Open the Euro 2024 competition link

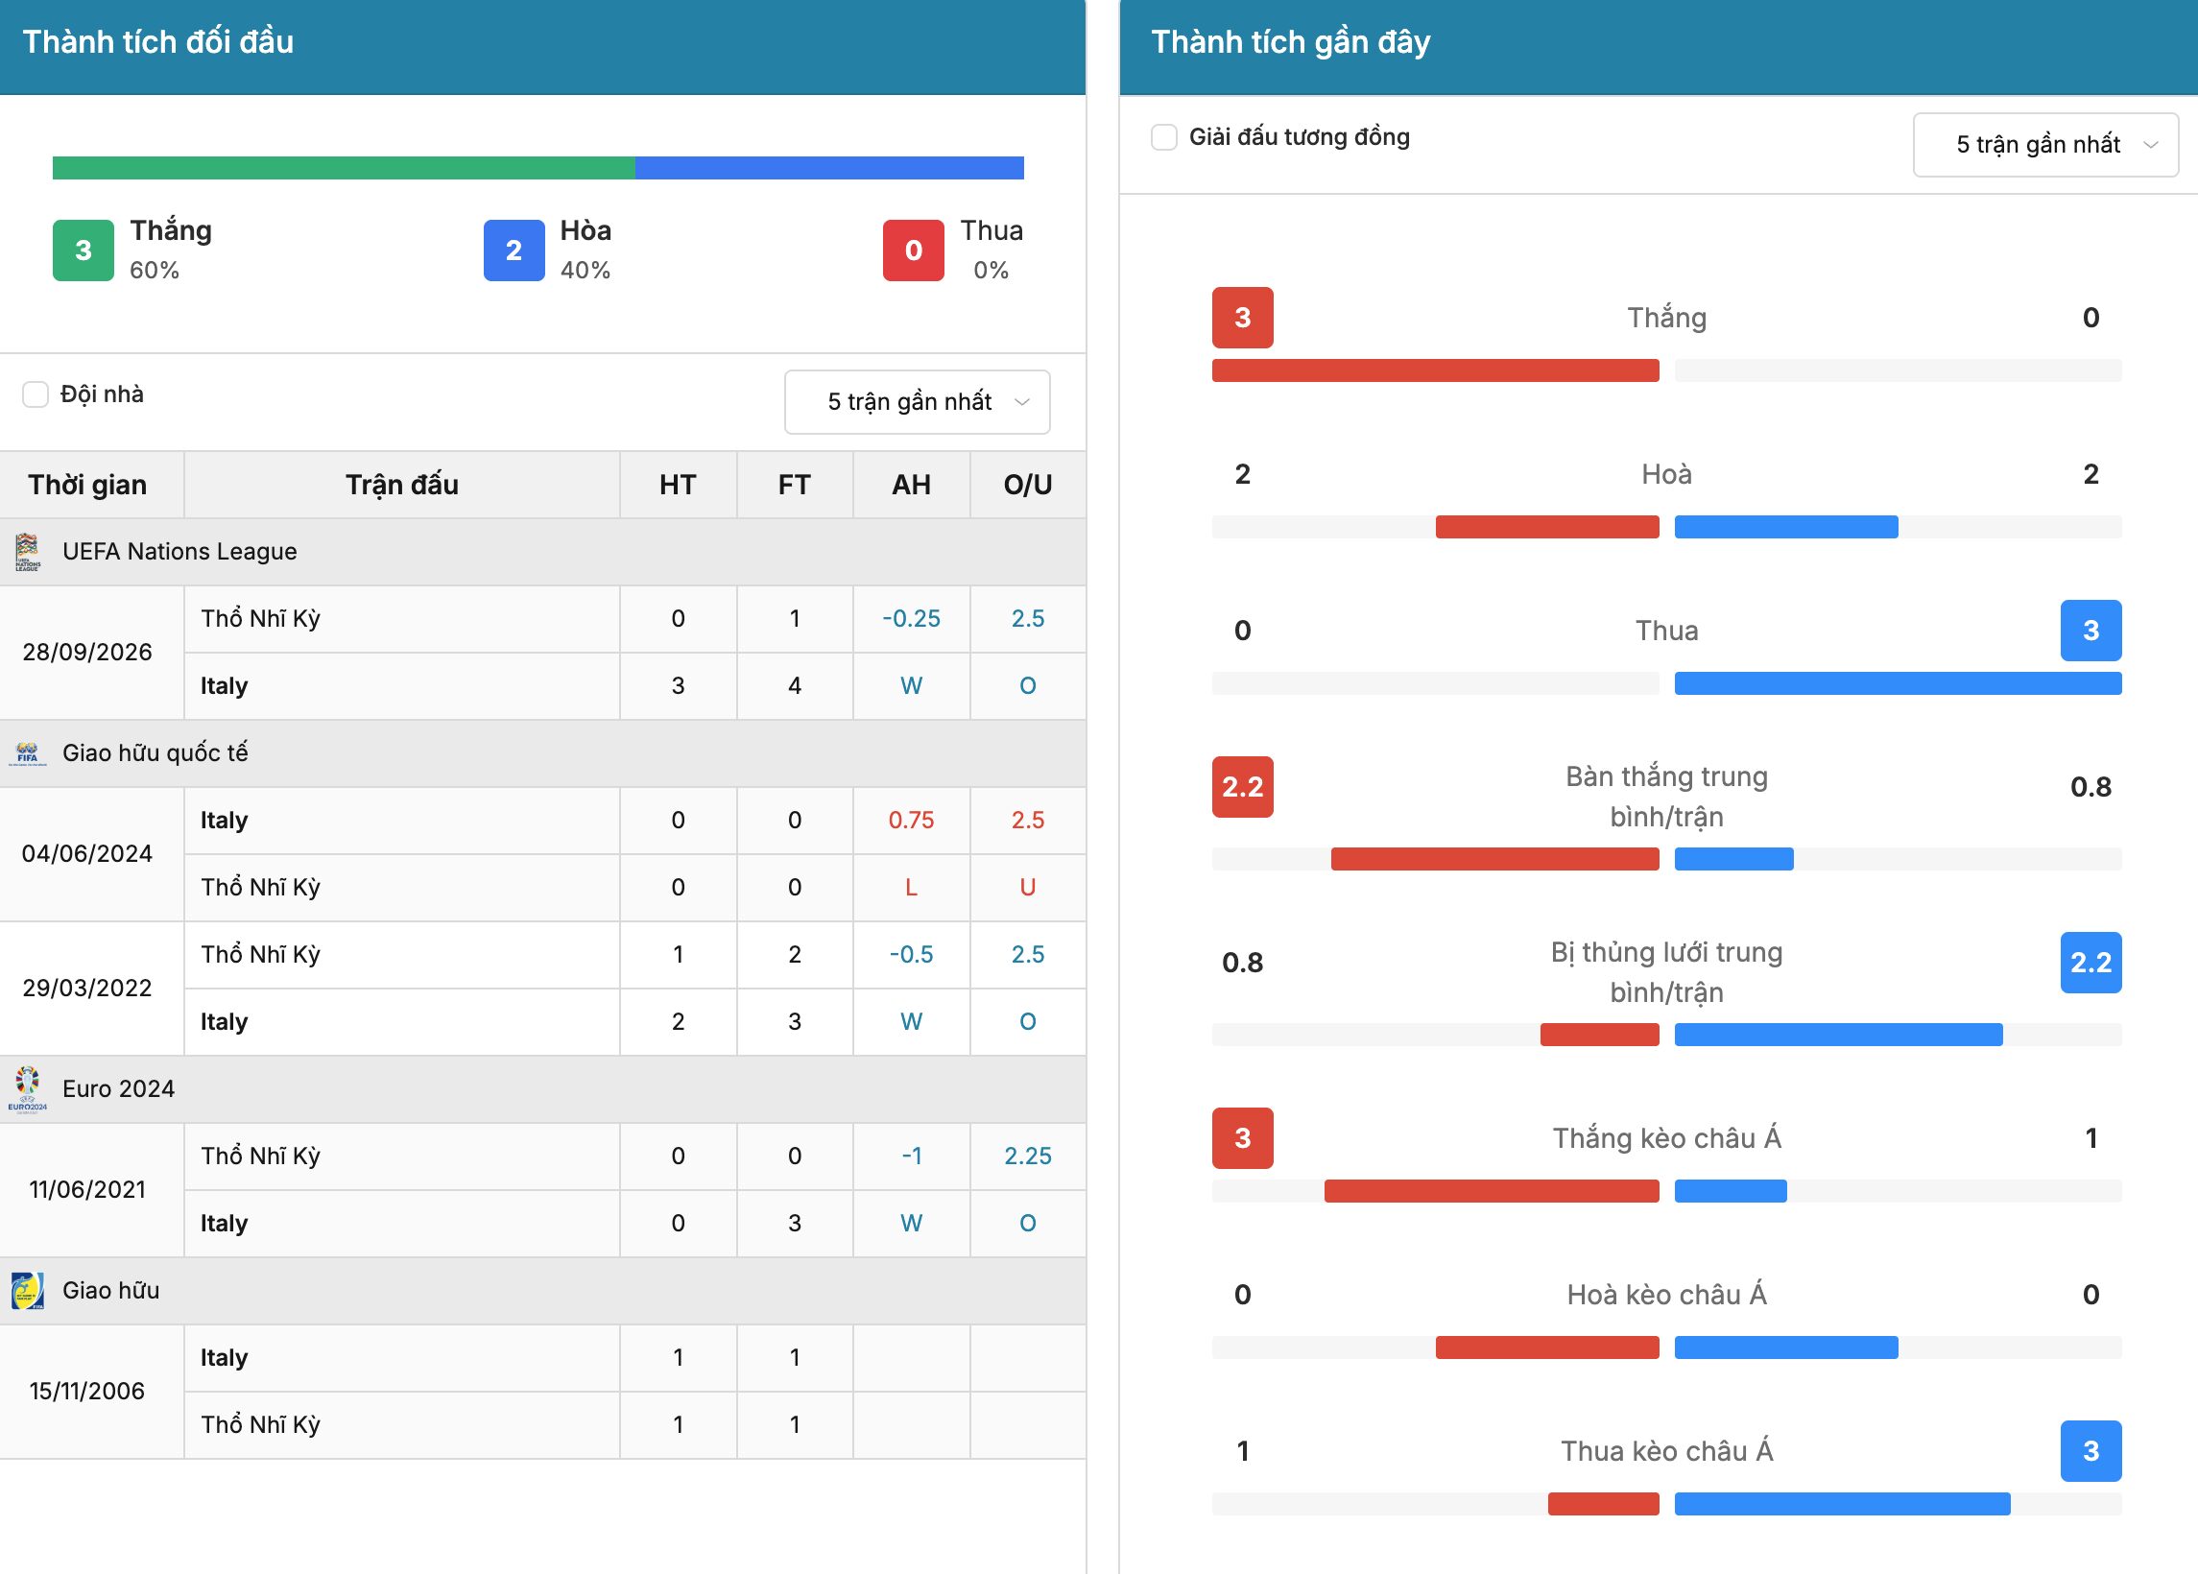click(118, 1089)
